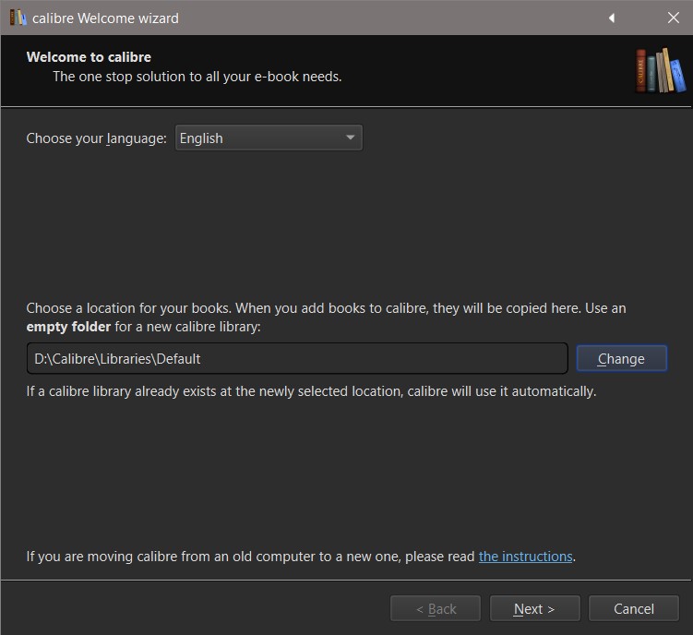Click the 'If a calibre library already exists' note
693x635 pixels.
(x=311, y=391)
